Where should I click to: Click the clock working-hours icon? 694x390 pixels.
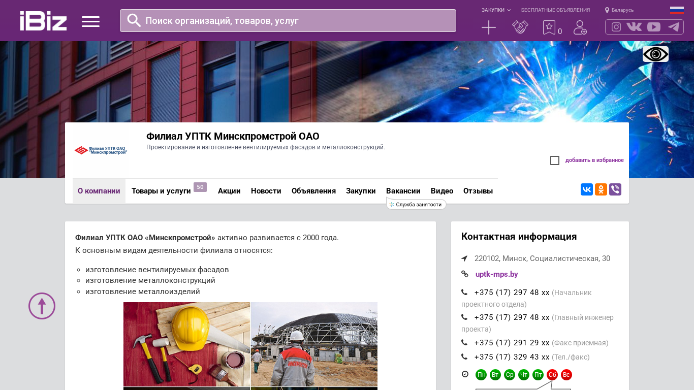coord(465,374)
